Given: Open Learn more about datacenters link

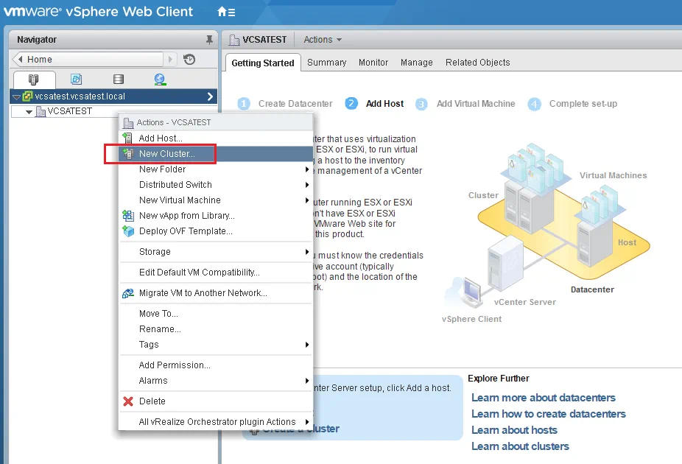Looking at the screenshot, I should coord(543,398).
